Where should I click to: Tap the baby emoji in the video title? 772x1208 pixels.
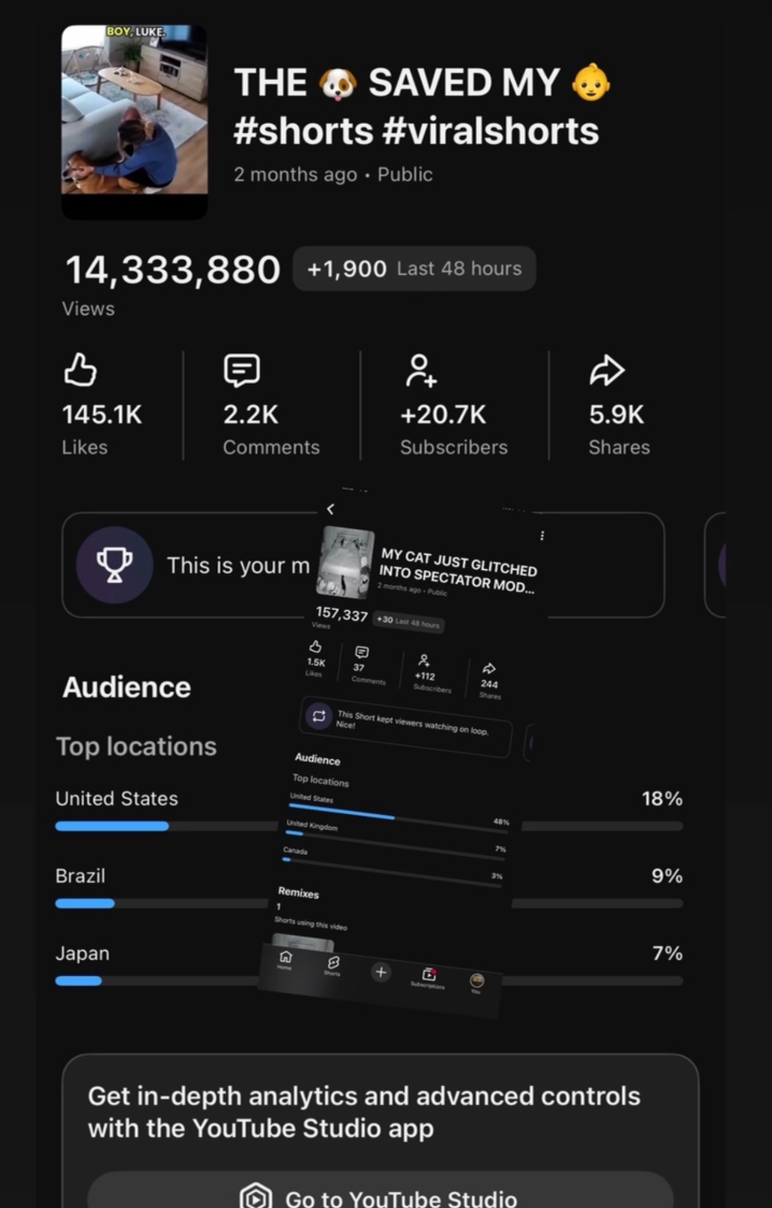(591, 82)
